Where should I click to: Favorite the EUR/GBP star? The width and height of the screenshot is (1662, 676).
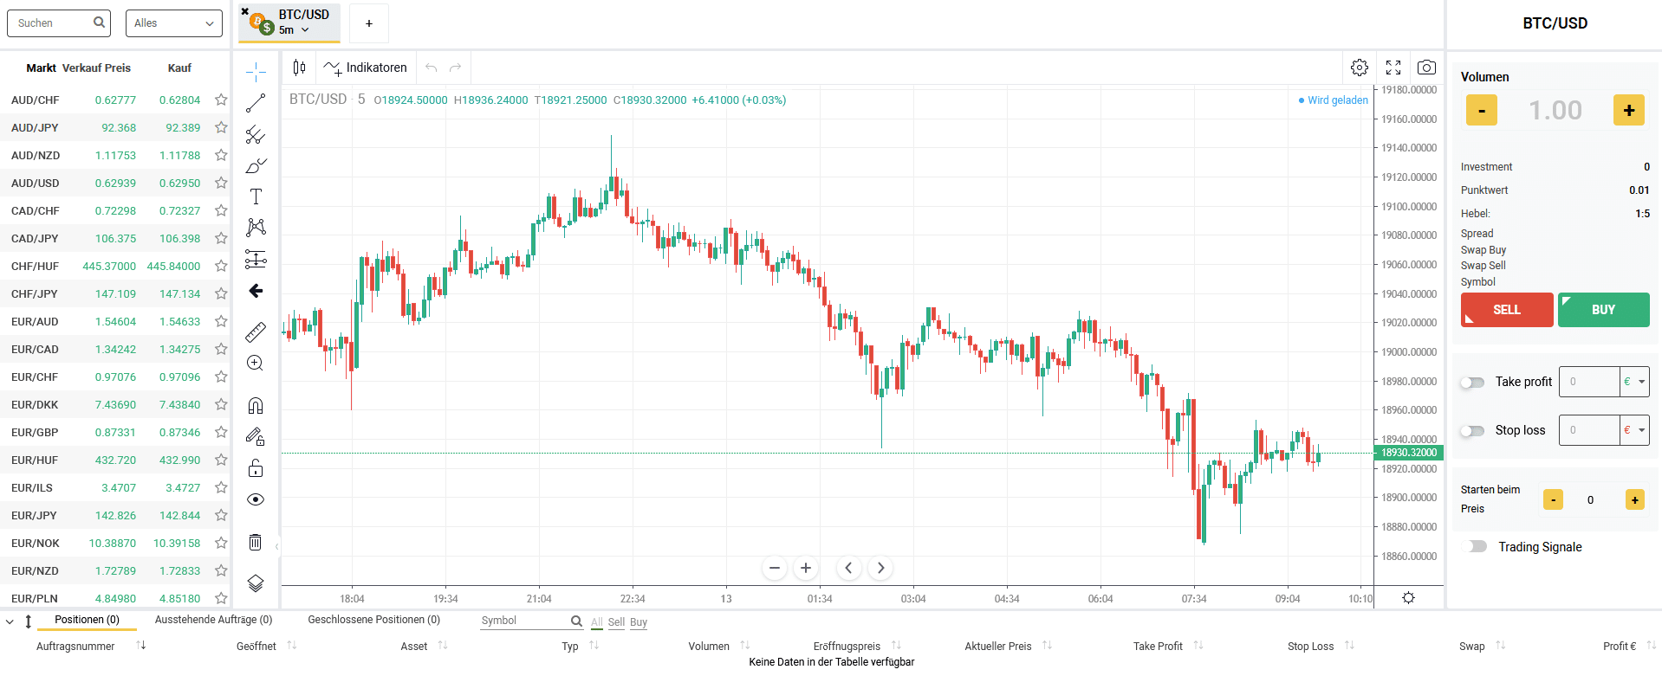point(221,432)
